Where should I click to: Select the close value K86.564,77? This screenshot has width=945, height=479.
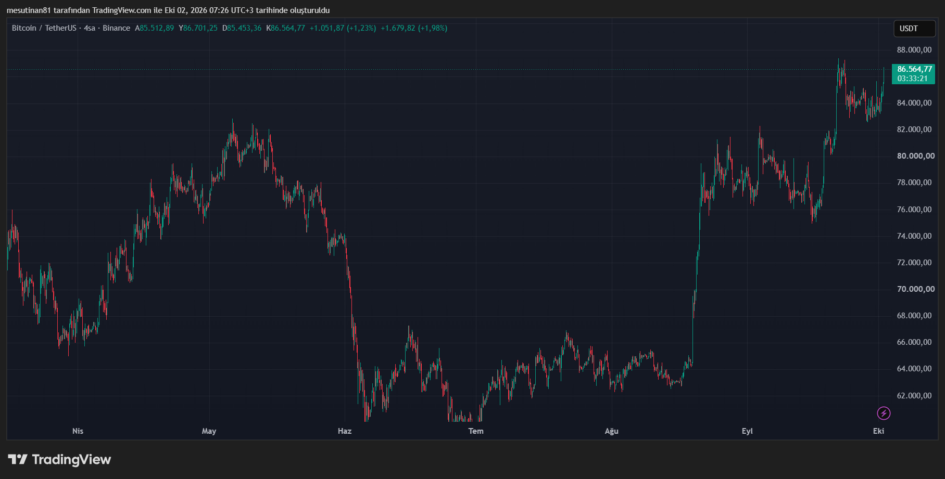(286, 28)
